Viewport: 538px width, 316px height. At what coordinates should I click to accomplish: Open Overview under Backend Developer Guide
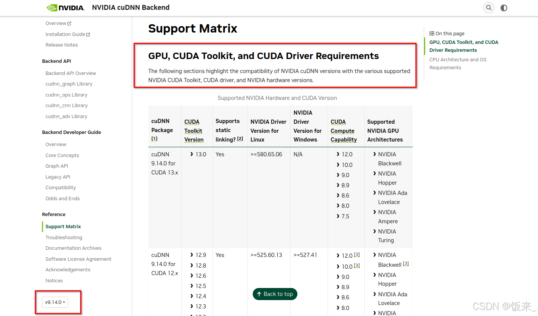pyautogui.click(x=56, y=145)
